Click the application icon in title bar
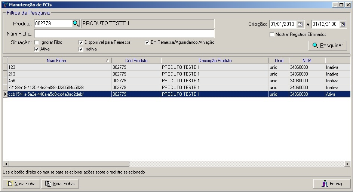Viewport: 353px width, 193px height. (x=4, y=4)
